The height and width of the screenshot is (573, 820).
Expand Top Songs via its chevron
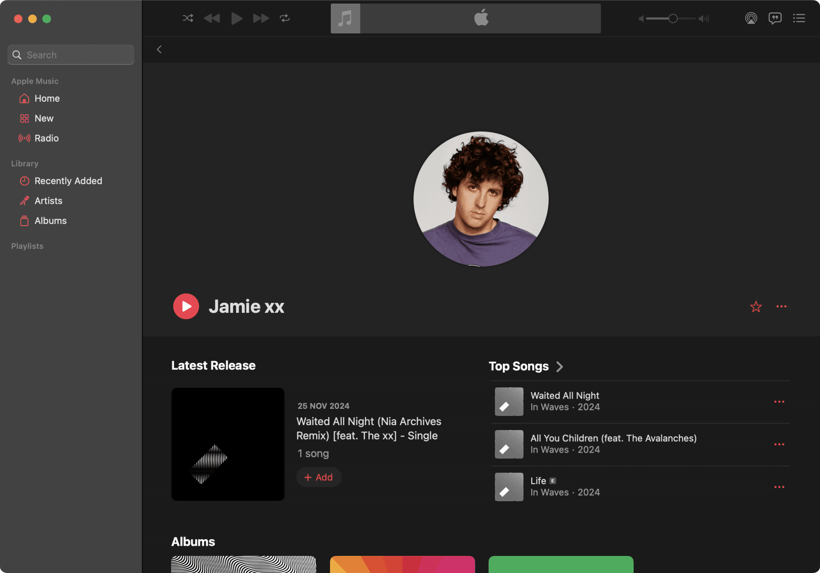point(559,366)
